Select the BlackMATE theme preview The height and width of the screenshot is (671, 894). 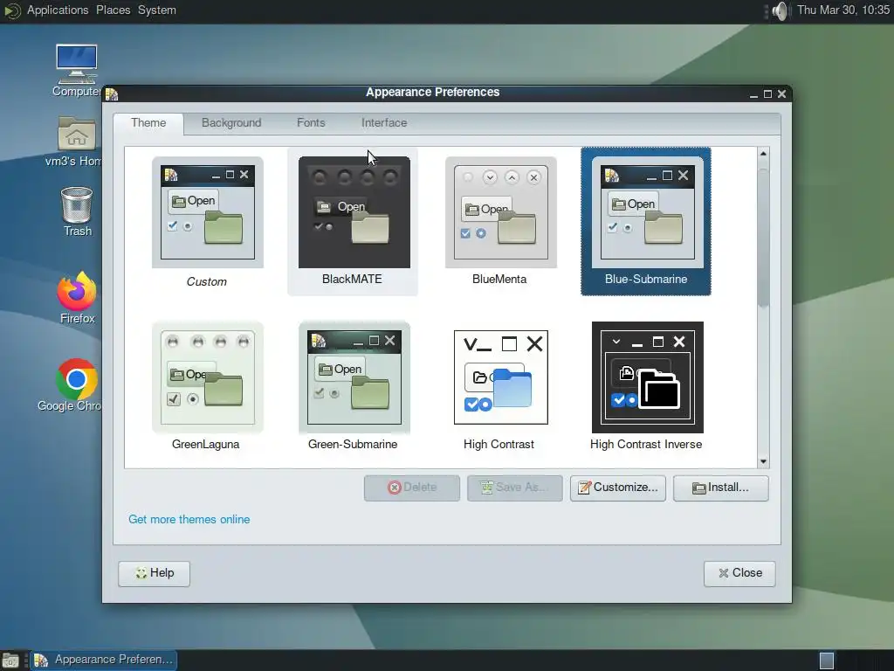pos(354,212)
